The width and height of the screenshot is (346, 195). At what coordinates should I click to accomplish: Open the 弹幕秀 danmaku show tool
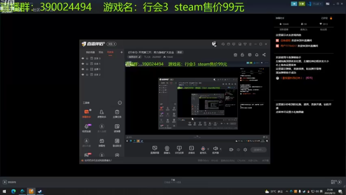[x=102, y=143]
